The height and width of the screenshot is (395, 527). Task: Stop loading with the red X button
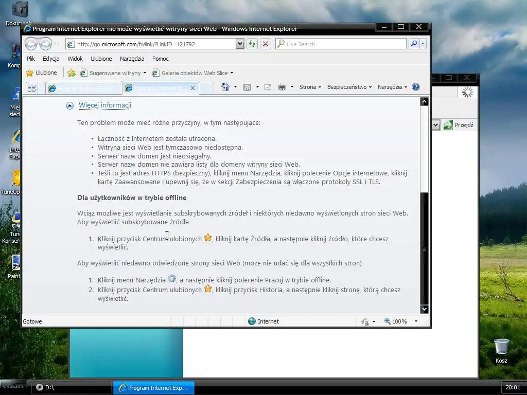266,44
